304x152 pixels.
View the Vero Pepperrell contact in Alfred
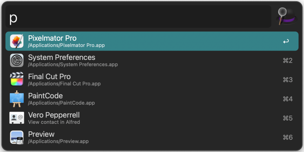click(152, 118)
